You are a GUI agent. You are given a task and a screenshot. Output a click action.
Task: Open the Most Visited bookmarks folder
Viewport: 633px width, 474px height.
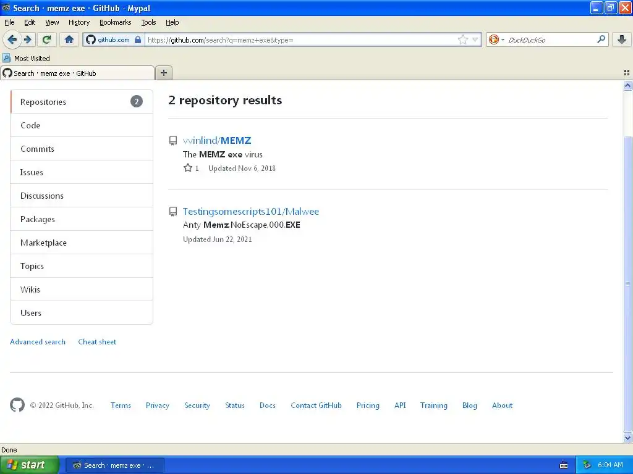pos(26,59)
